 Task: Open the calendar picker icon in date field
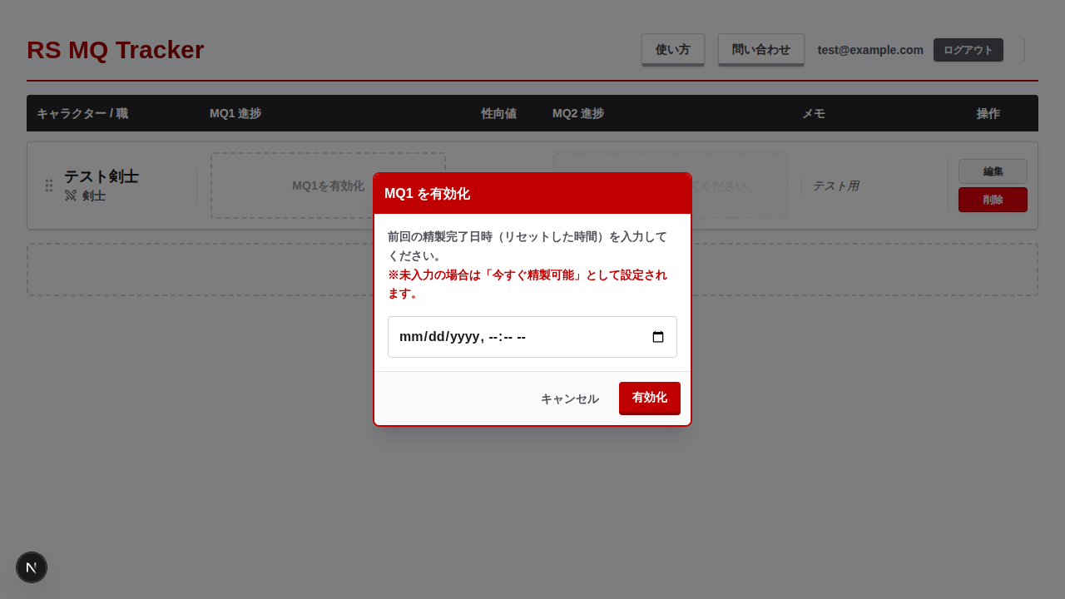click(658, 337)
